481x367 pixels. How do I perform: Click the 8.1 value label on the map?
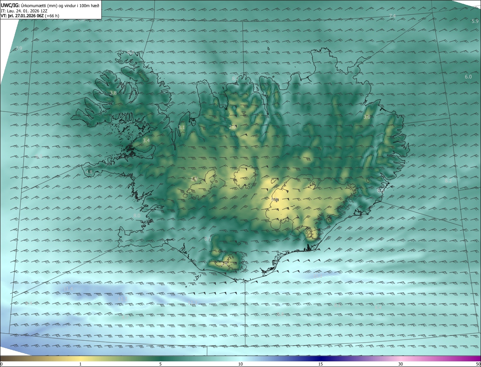pyautogui.click(x=208, y=239)
